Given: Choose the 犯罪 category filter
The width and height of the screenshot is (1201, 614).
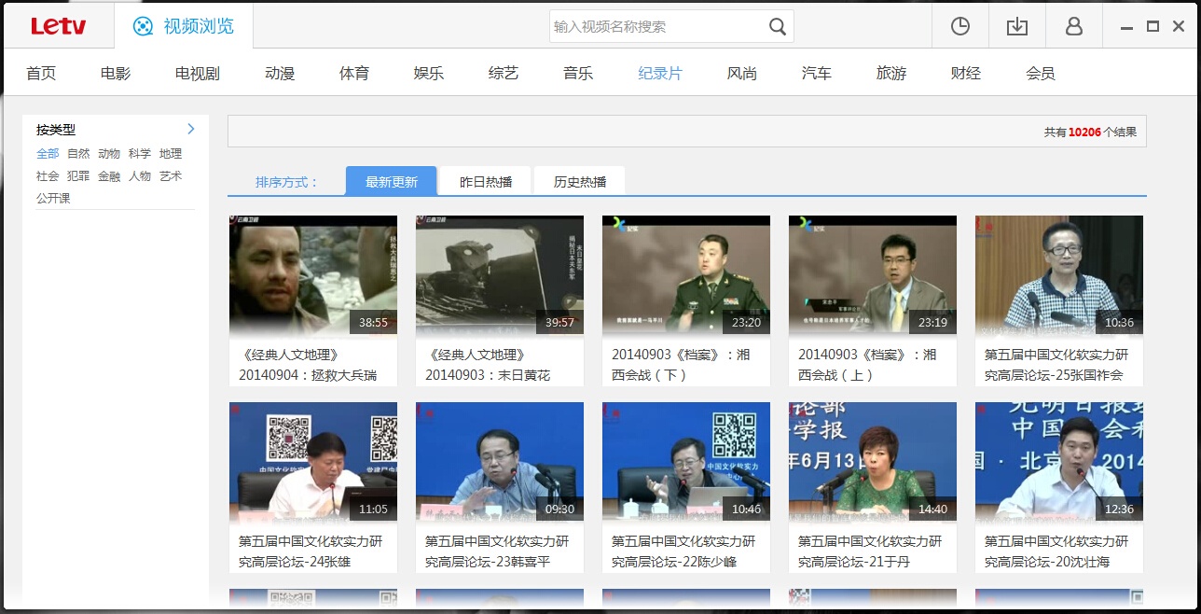Looking at the screenshot, I should click(78, 175).
